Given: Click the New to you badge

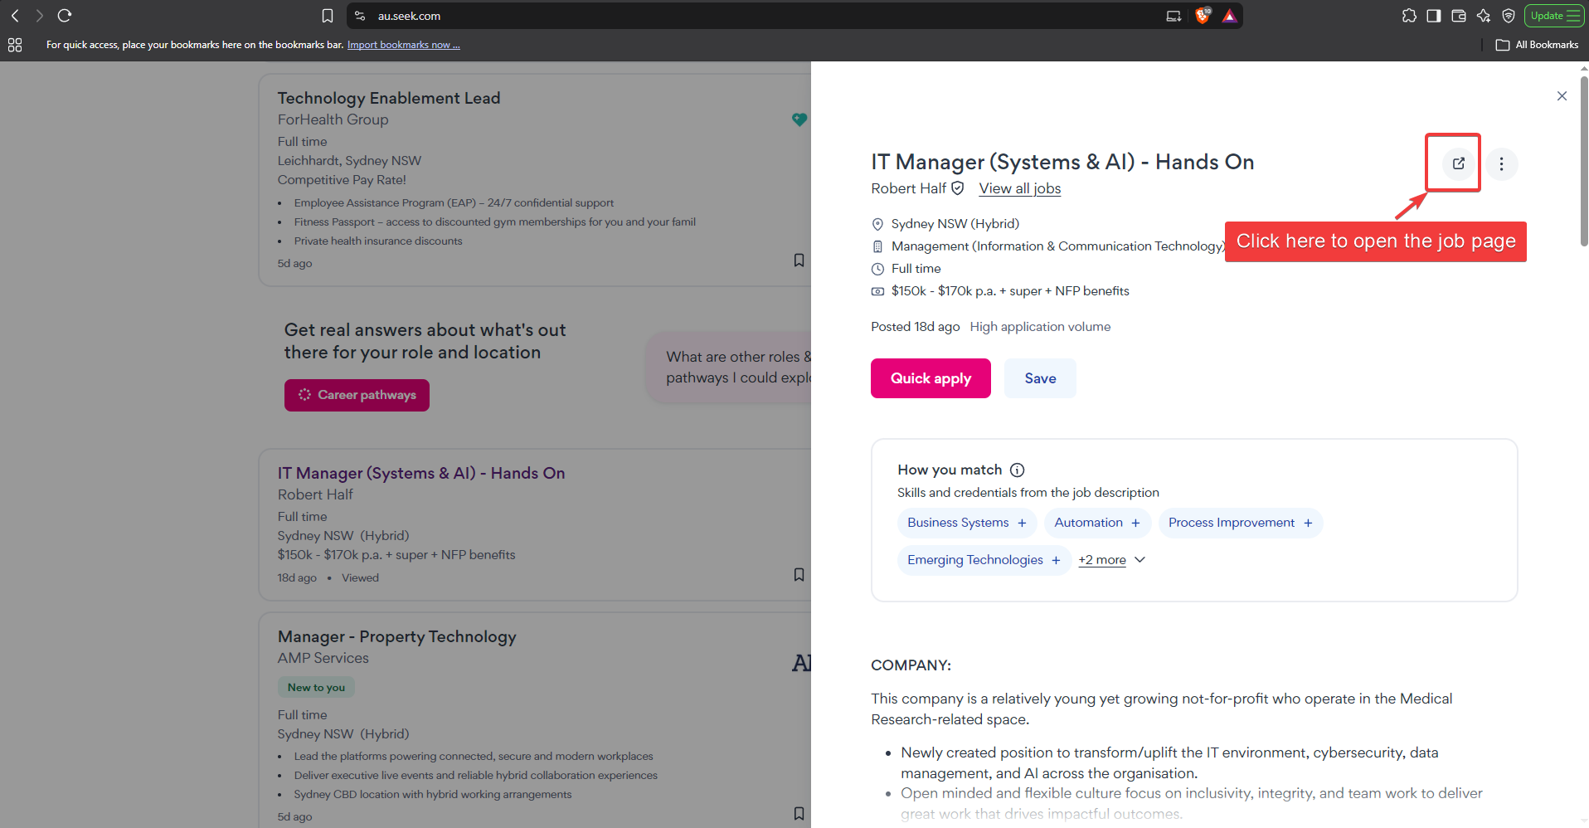Looking at the screenshot, I should pyautogui.click(x=316, y=687).
